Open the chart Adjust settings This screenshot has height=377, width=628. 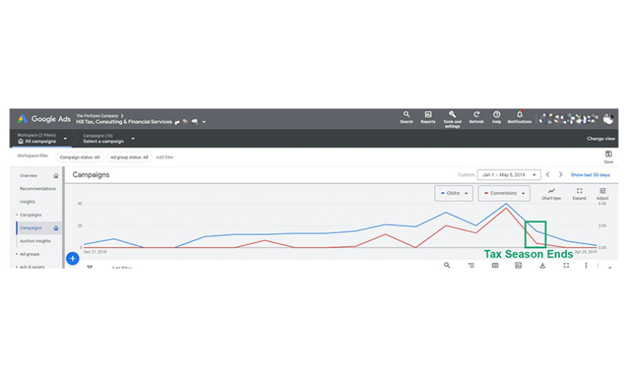(603, 193)
